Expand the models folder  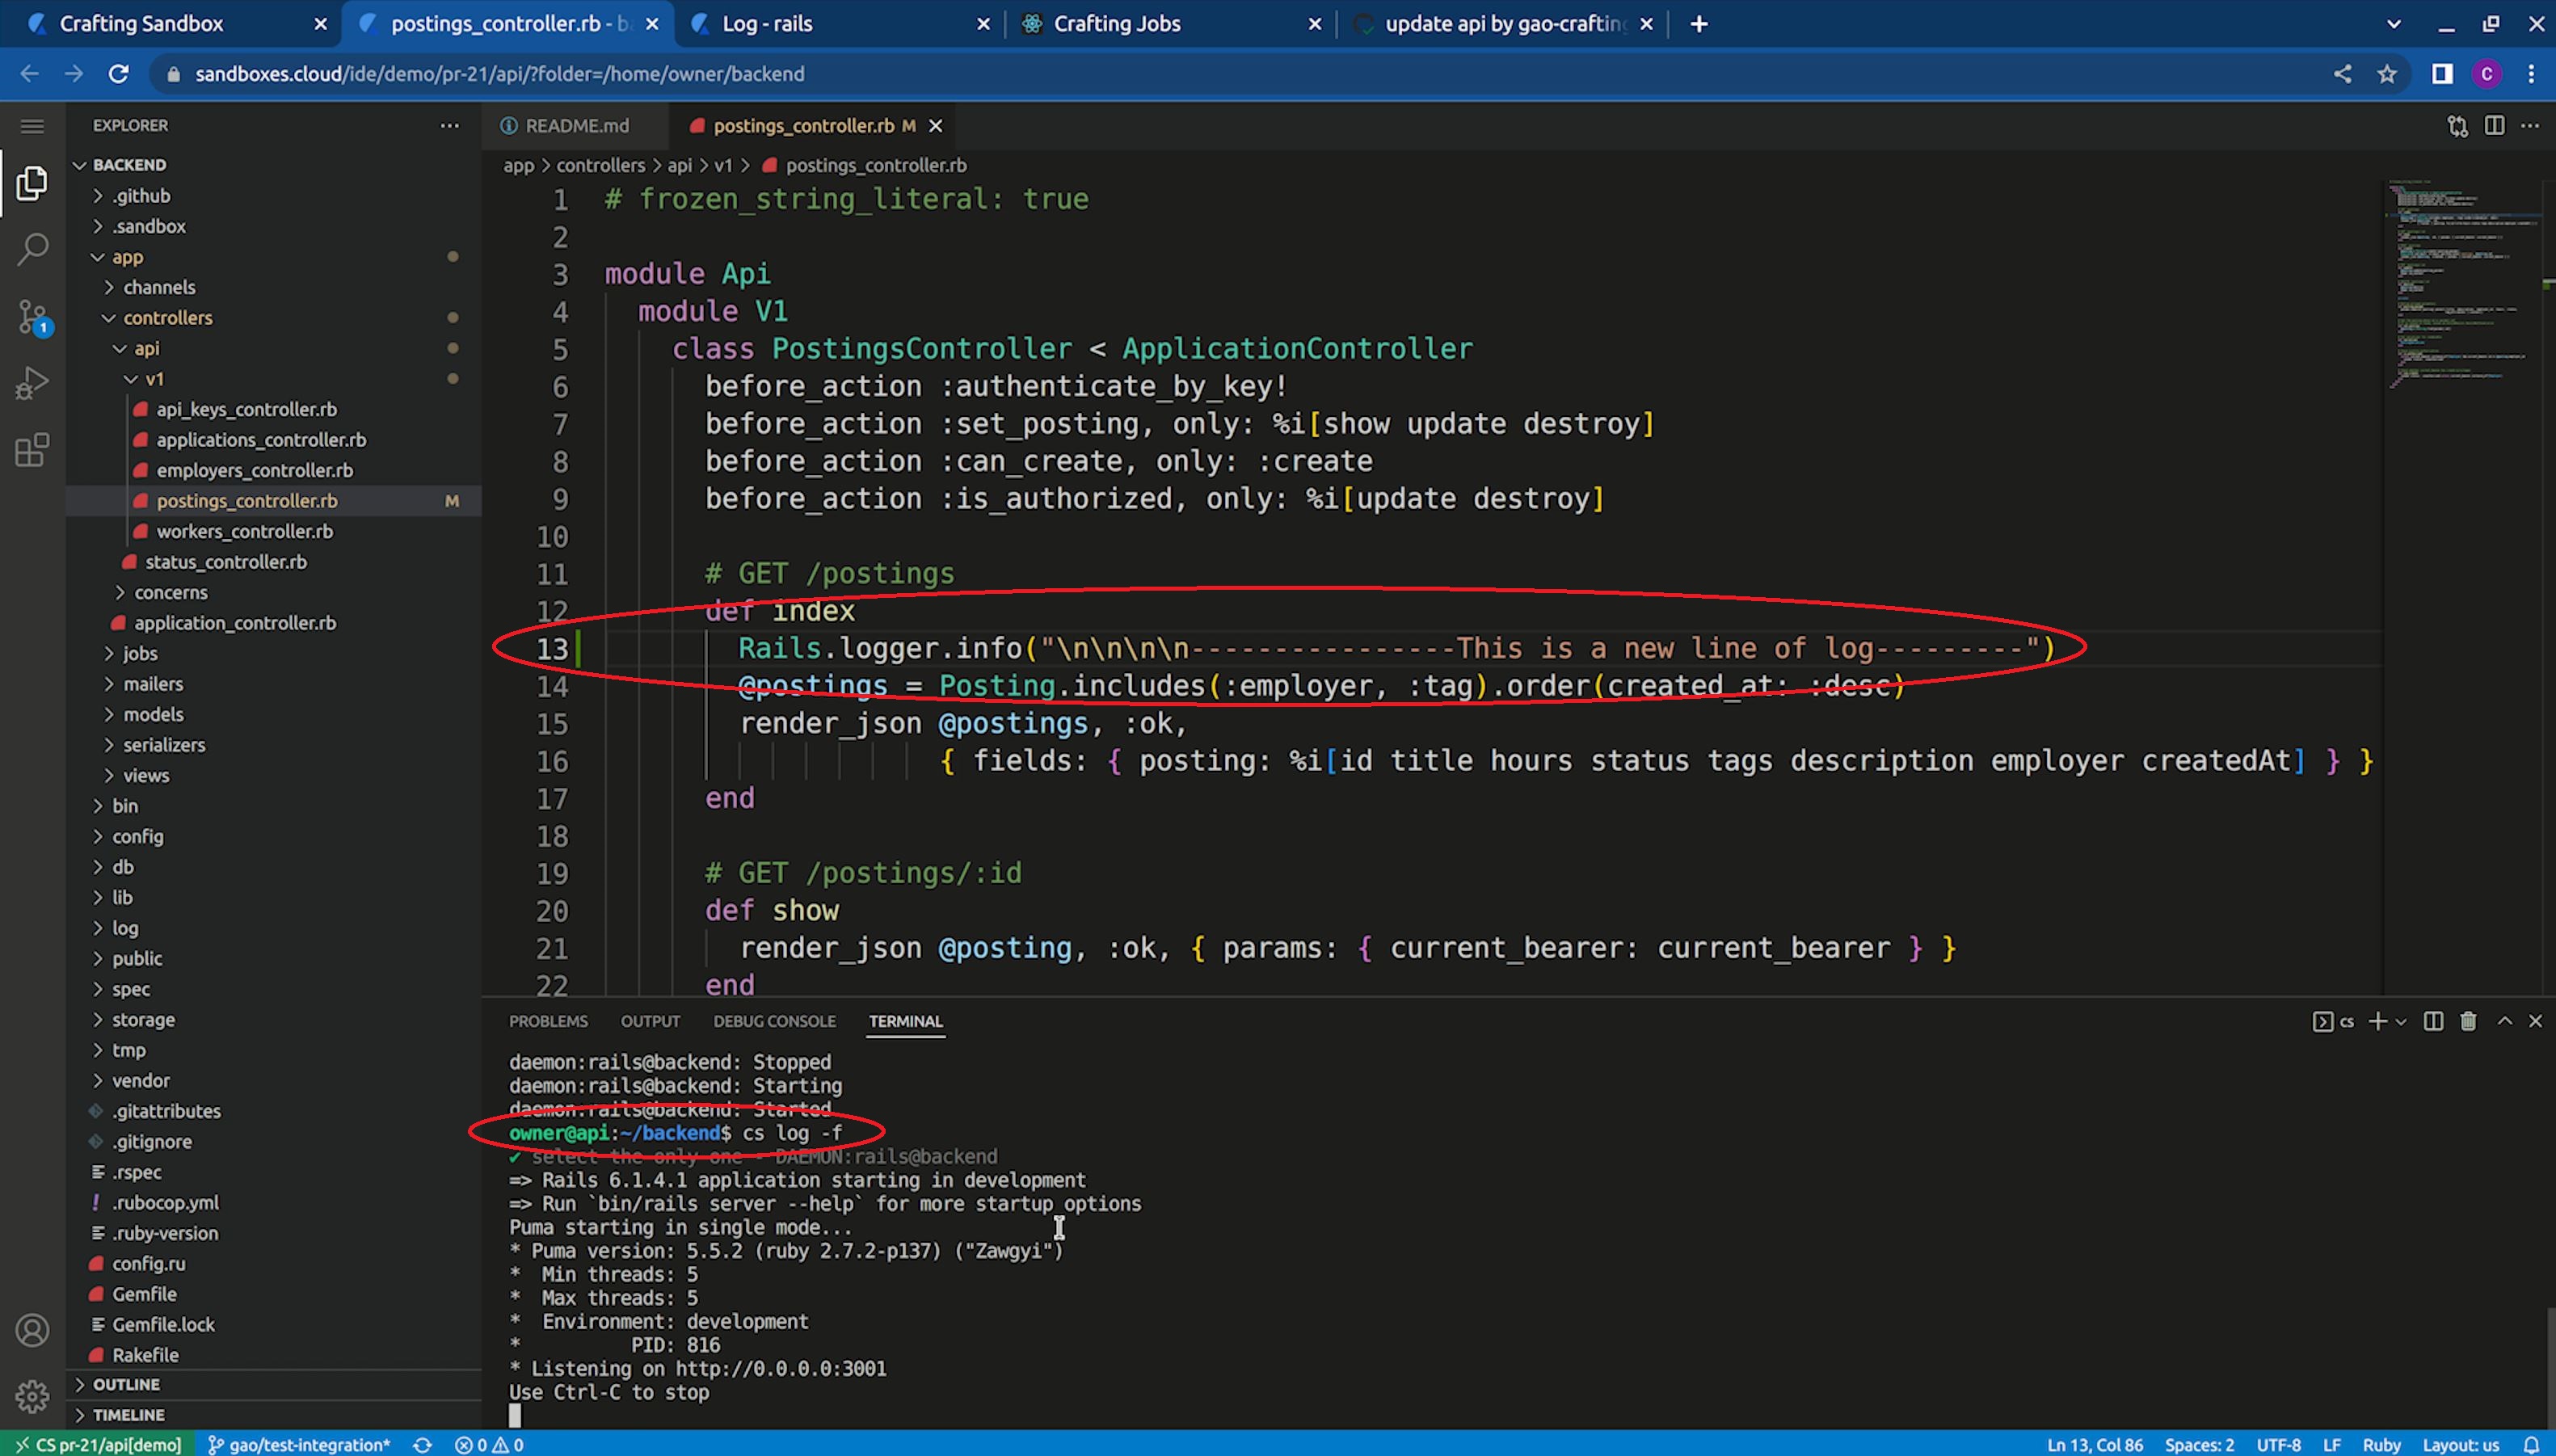(153, 714)
